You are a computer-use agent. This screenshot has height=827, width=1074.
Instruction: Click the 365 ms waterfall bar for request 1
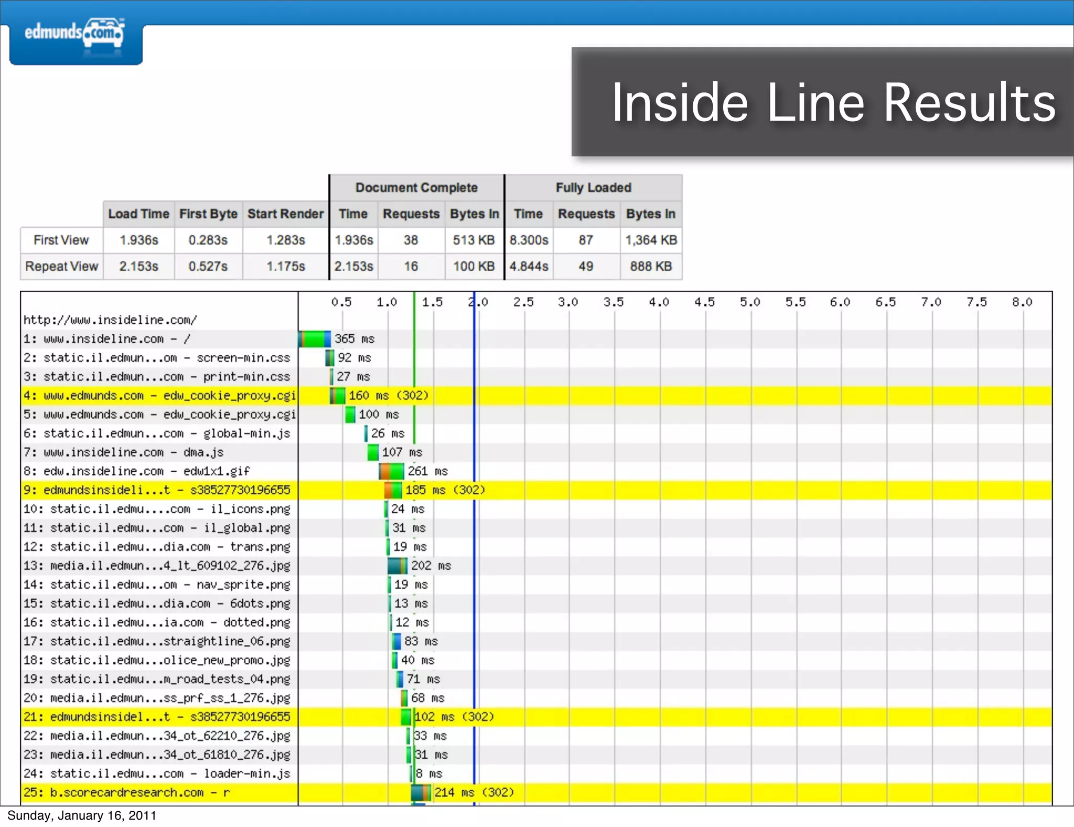coord(315,338)
